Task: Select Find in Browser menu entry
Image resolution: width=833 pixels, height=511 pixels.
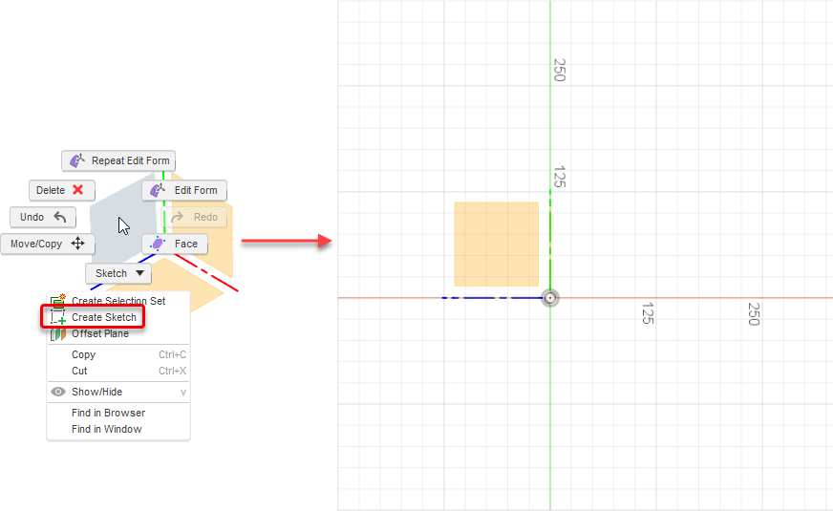Action: [x=118, y=413]
